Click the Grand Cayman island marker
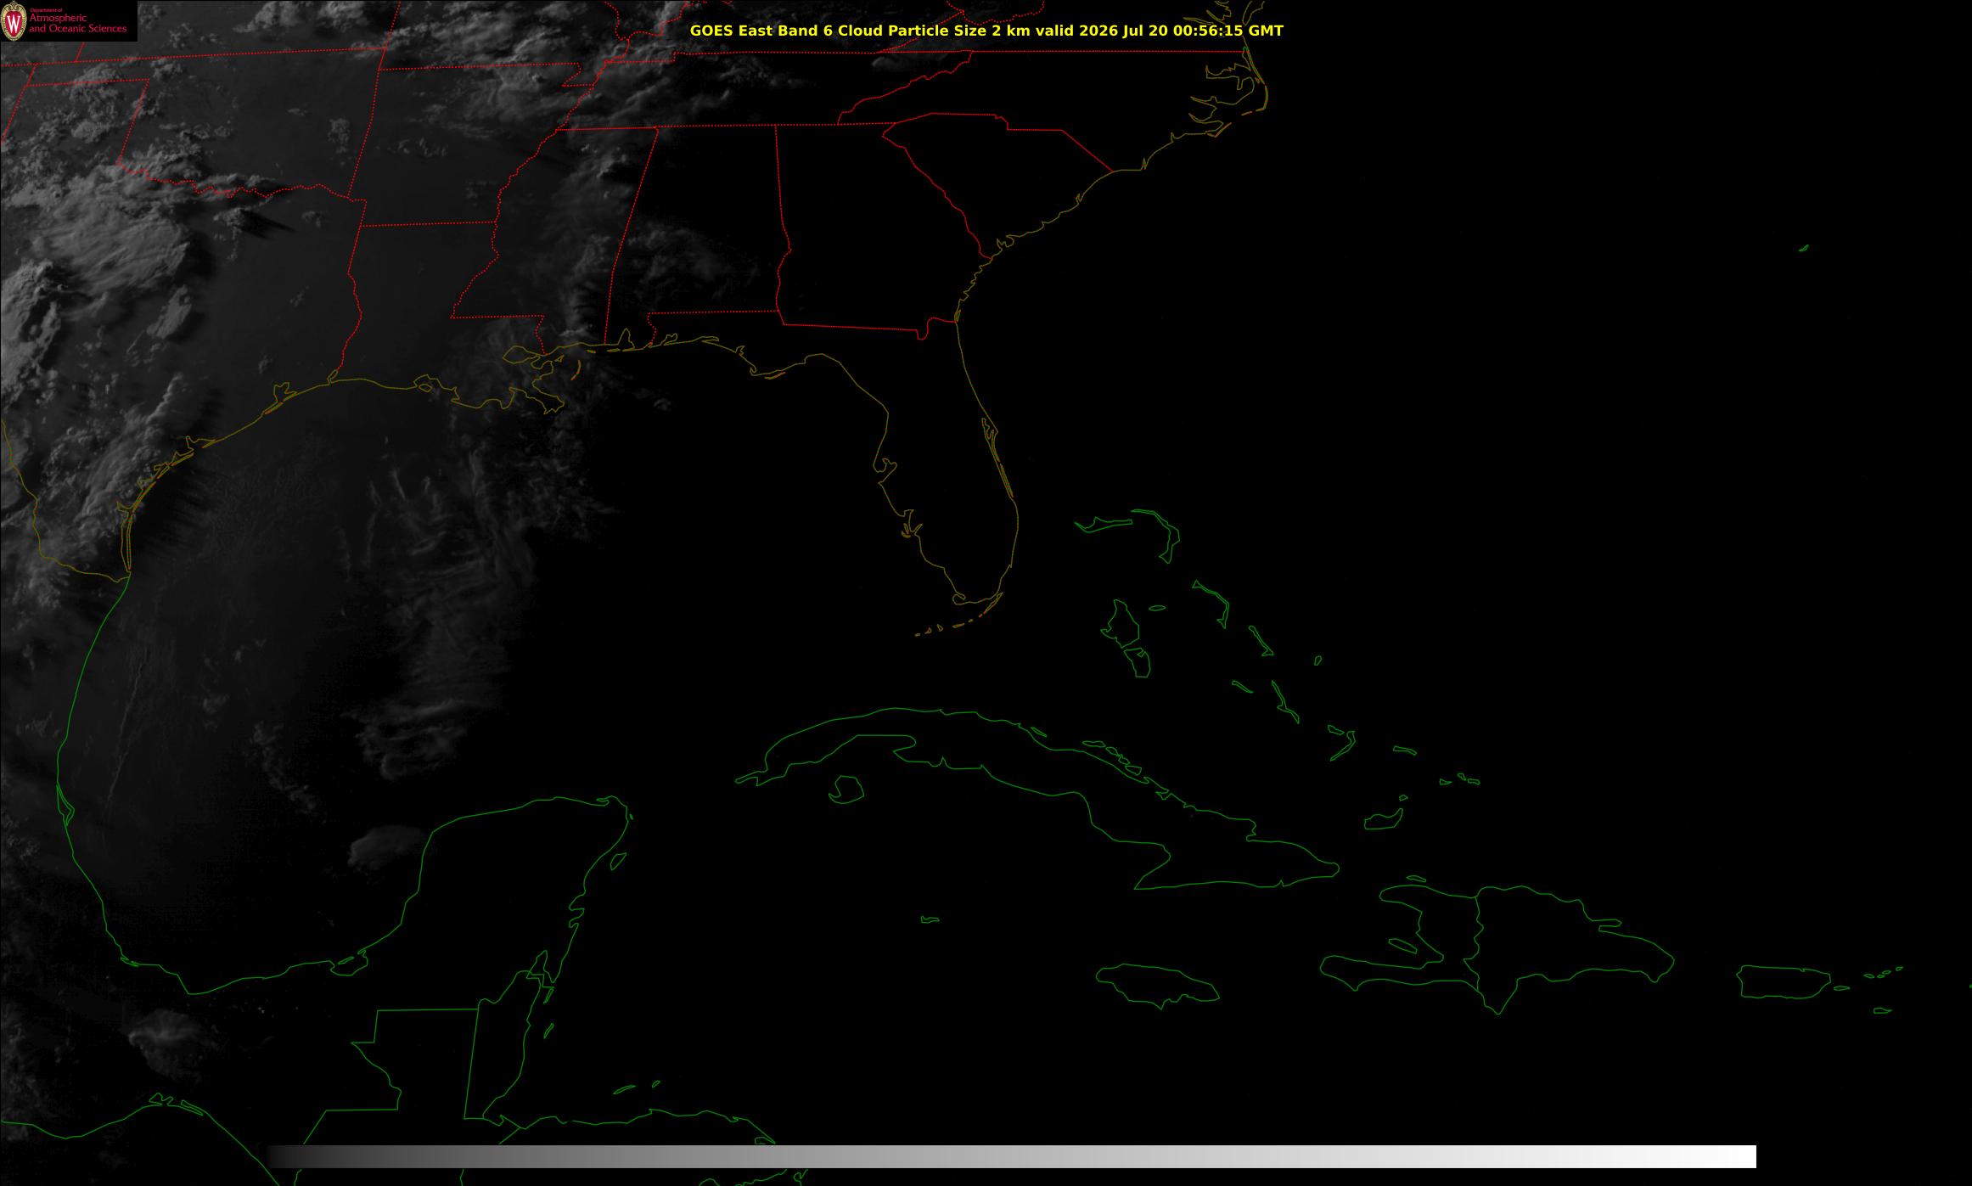This screenshot has width=1972, height=1186. [930, 919]
